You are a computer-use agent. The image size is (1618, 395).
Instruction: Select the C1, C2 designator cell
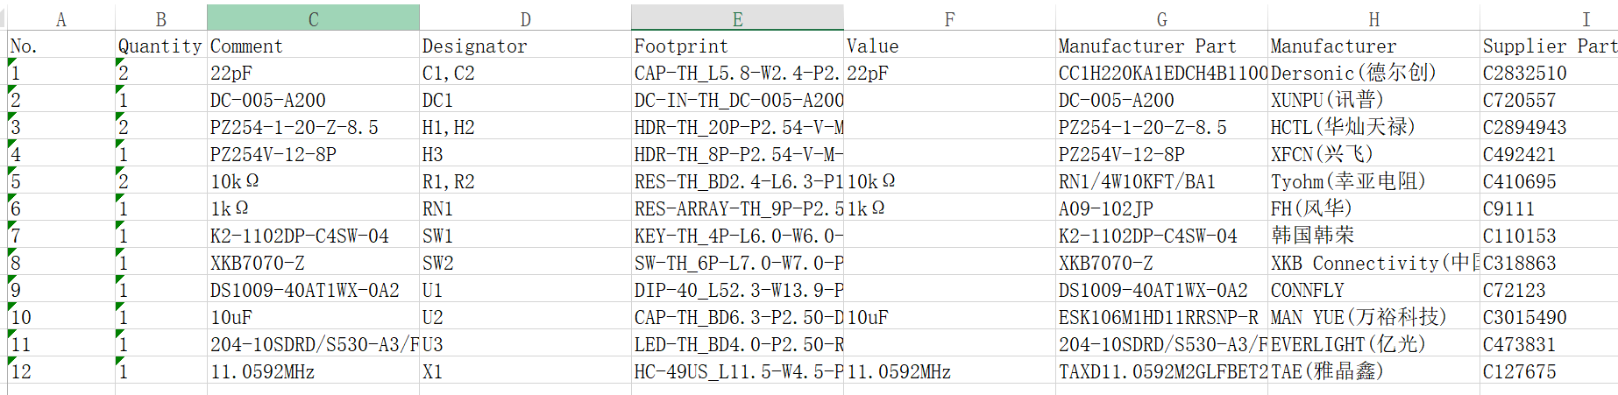click(524, 74)
